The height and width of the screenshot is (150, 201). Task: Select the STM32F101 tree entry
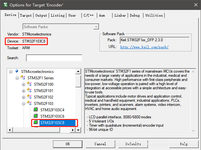44,91
